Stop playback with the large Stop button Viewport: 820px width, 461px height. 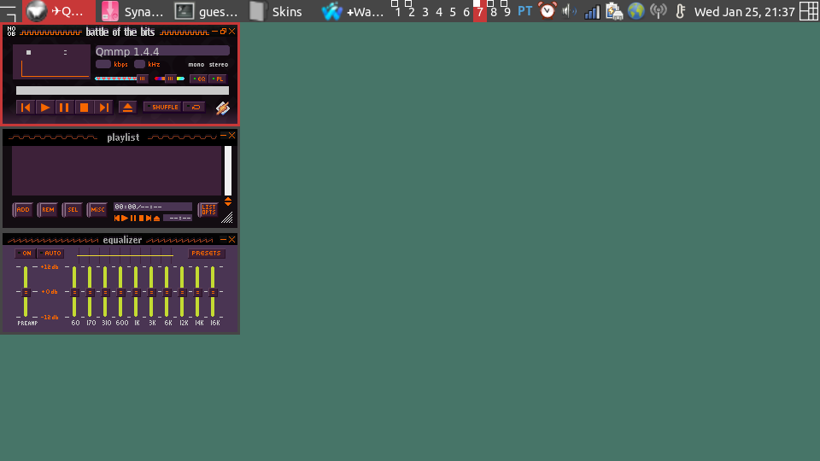pyautogui.click(x=84, y=108)
